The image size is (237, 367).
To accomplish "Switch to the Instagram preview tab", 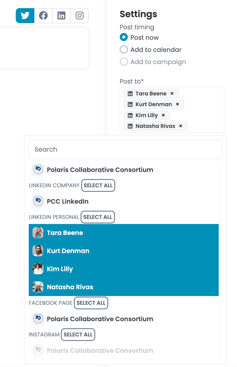I will click(79, 16).
